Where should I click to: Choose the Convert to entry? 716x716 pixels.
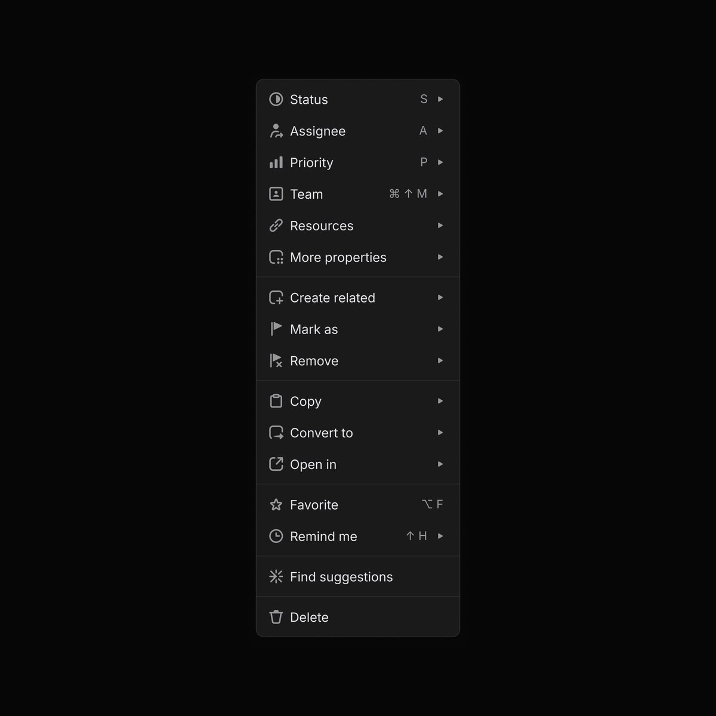point(358,433)
